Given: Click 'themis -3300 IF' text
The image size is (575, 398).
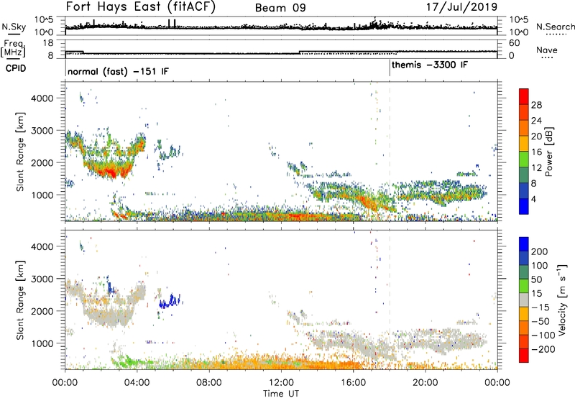Looking at the screenshot, I should tap(430, 65).
